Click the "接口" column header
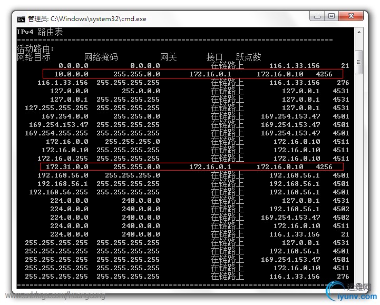The width and height of the screenshot is (380, 305). coord(215,57)
